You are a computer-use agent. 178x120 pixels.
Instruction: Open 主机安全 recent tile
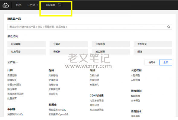point(153,44)
